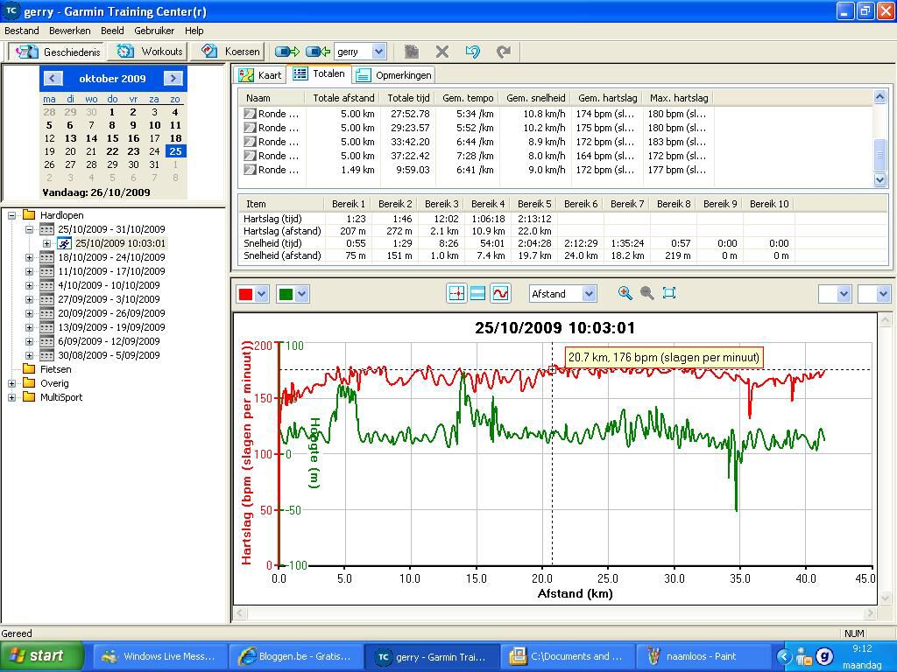Viewport: 897px width, 672px height.
Task: Switch to naamloos - Paint taskbar item
Action: [703, 656]
